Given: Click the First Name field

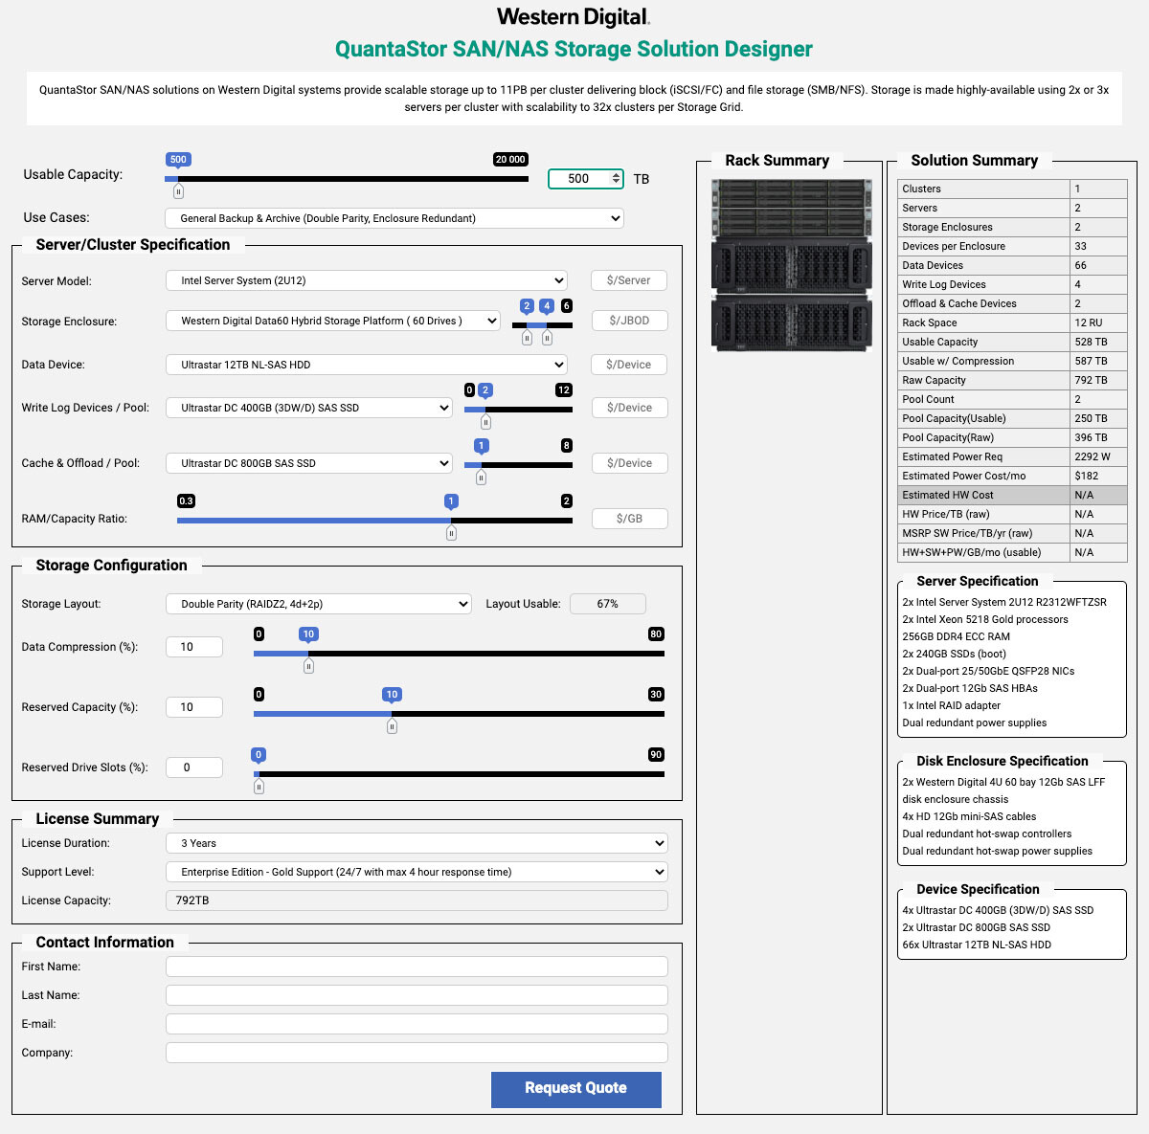Looking at the screenshot, I should 417,967.
